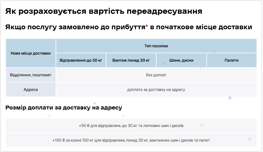263x152 pixels.
Task: Click the "без доплат" cell
Action: coord(156,75)
